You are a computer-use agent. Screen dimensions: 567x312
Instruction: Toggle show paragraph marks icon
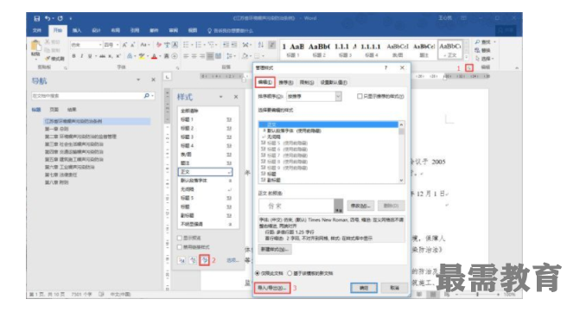pos(272,45)
